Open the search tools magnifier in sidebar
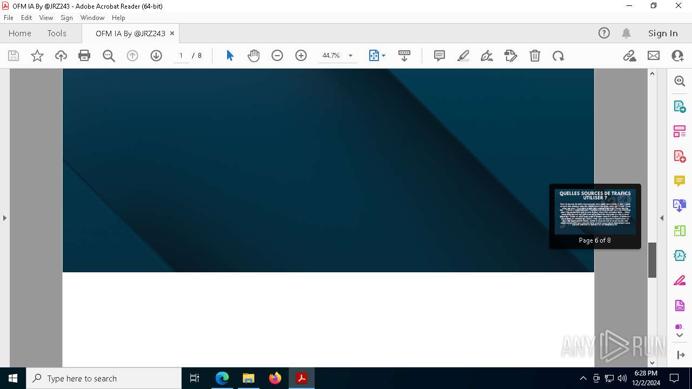Screen dimensions: 692x389 [680, 81]
